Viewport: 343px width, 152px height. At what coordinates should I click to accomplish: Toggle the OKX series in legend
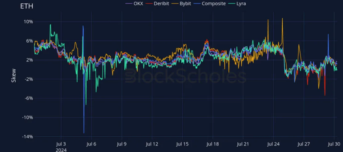tap(134, 3)
